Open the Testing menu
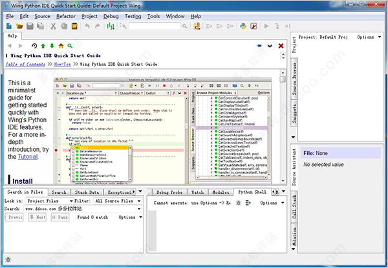Viewport: 388px width, 268px height. (133, 16)
